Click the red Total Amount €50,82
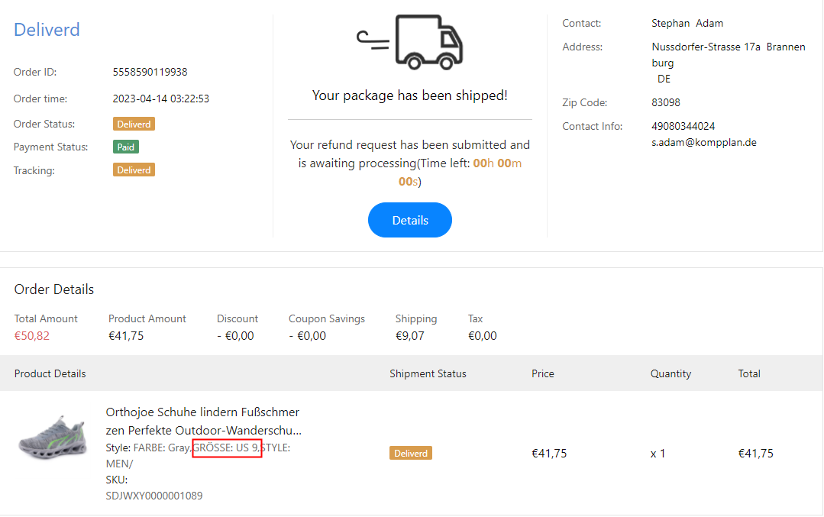This screenshot has height=517, width=824. coord(32,335)
